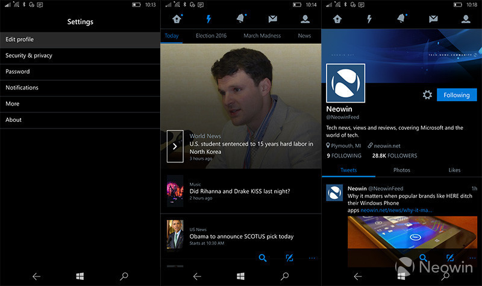Open More settings entry
Viewport: 482px width, 286px height.
(x=80, y=104)
